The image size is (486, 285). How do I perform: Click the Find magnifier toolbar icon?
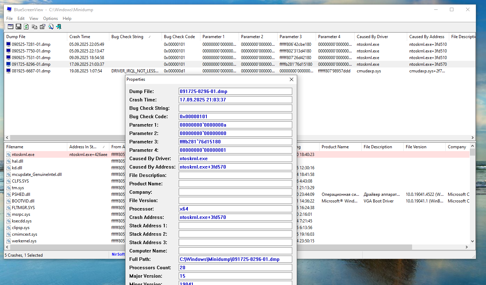(x=51, y=27)
